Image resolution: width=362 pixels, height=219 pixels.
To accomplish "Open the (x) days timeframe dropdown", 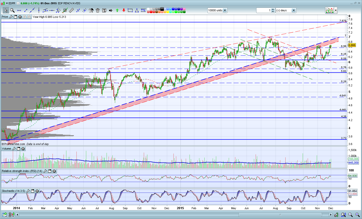I will pos(293,10).
